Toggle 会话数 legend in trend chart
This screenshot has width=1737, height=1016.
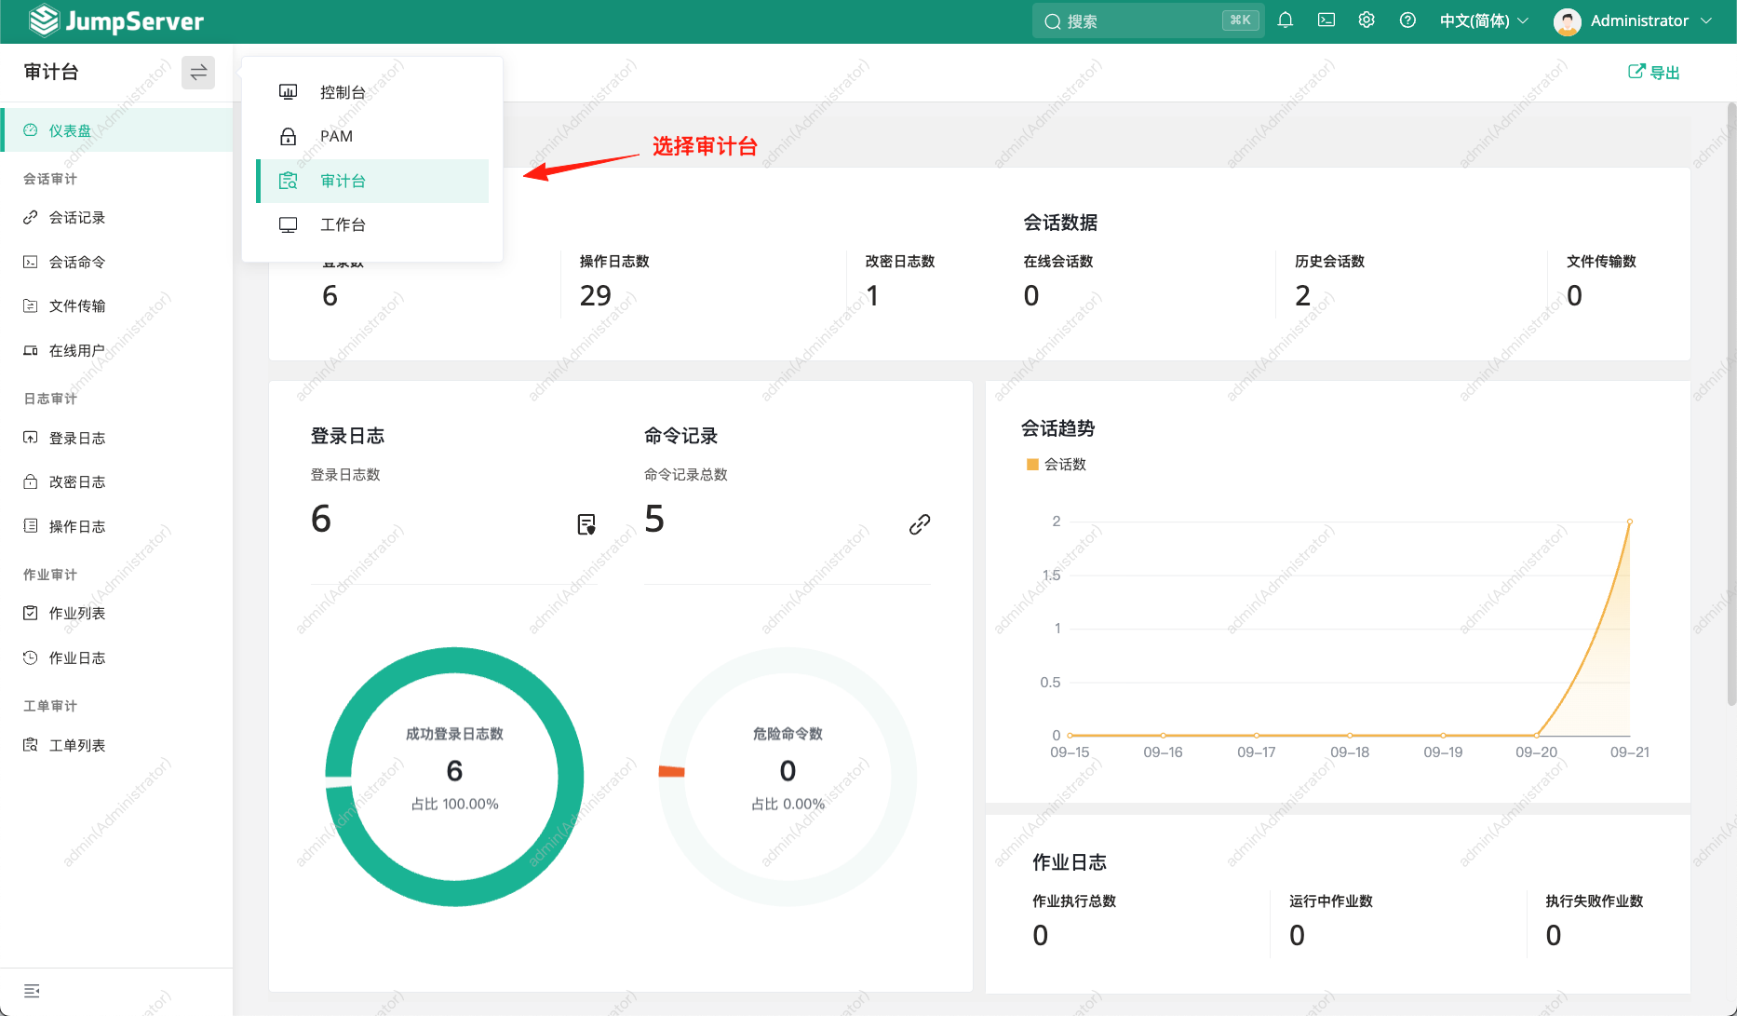(x=1057, y=465)
